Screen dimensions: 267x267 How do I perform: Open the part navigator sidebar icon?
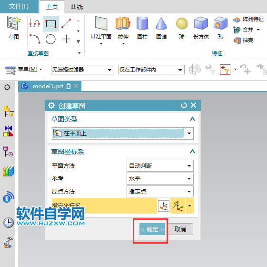pyautogui.click(x=9, y=151)
